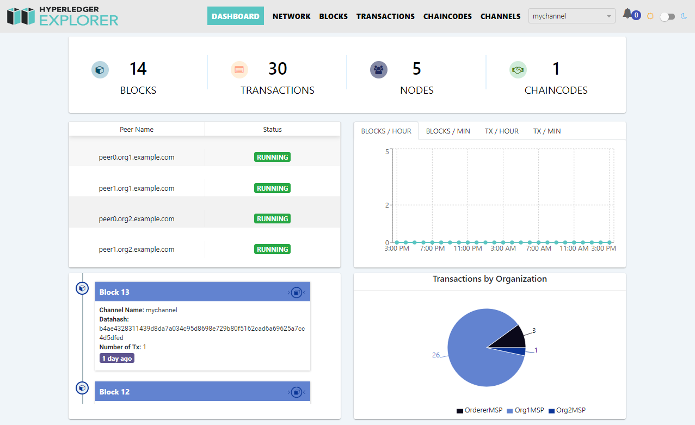
Task: Toggle the Org1MSP legend entry
Action: (x=525, y=410)
